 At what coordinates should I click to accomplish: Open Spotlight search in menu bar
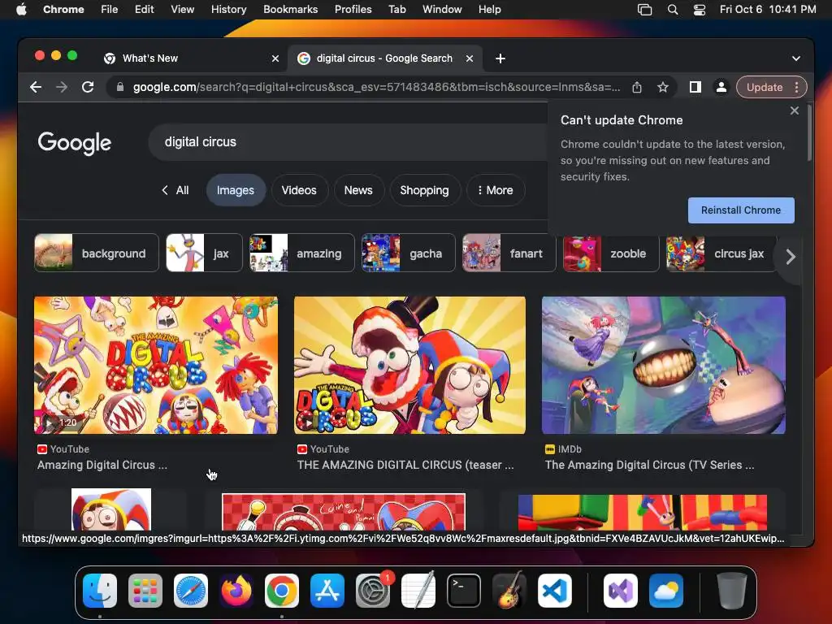pos(672,9)
